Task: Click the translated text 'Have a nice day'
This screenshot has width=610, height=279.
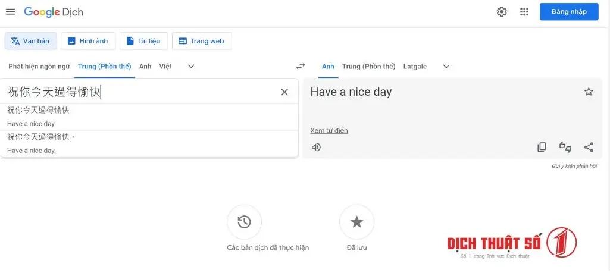Action: coord(351,92)
